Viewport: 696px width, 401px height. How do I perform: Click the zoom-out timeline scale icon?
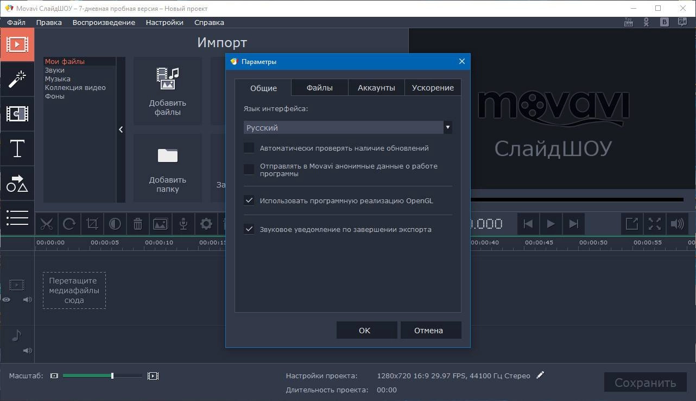[54, 376]
